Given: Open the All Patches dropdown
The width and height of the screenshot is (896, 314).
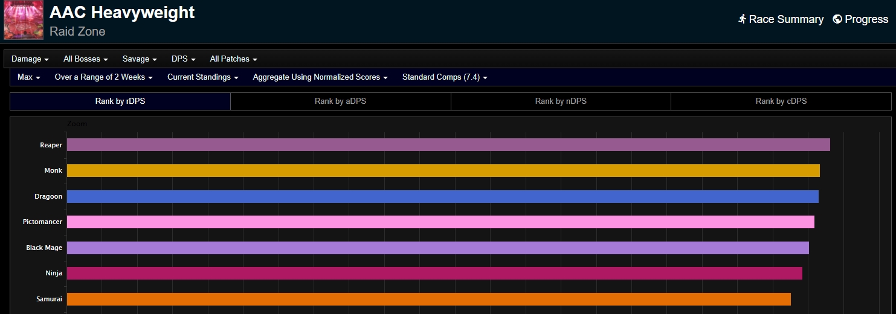Looking at the screenshot, I should (234, 59).
